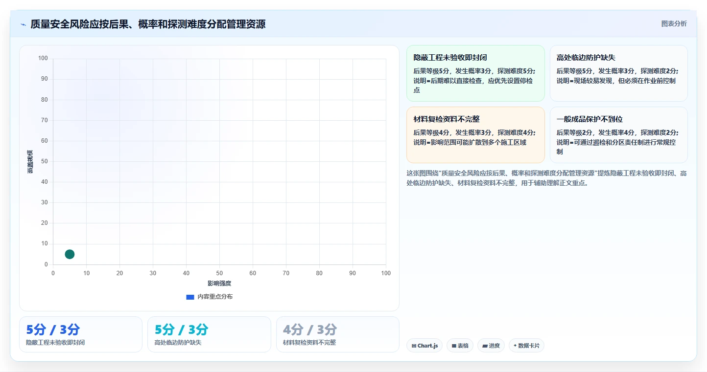Toggle the 内容重点分布 legend entry

point(210,297)
